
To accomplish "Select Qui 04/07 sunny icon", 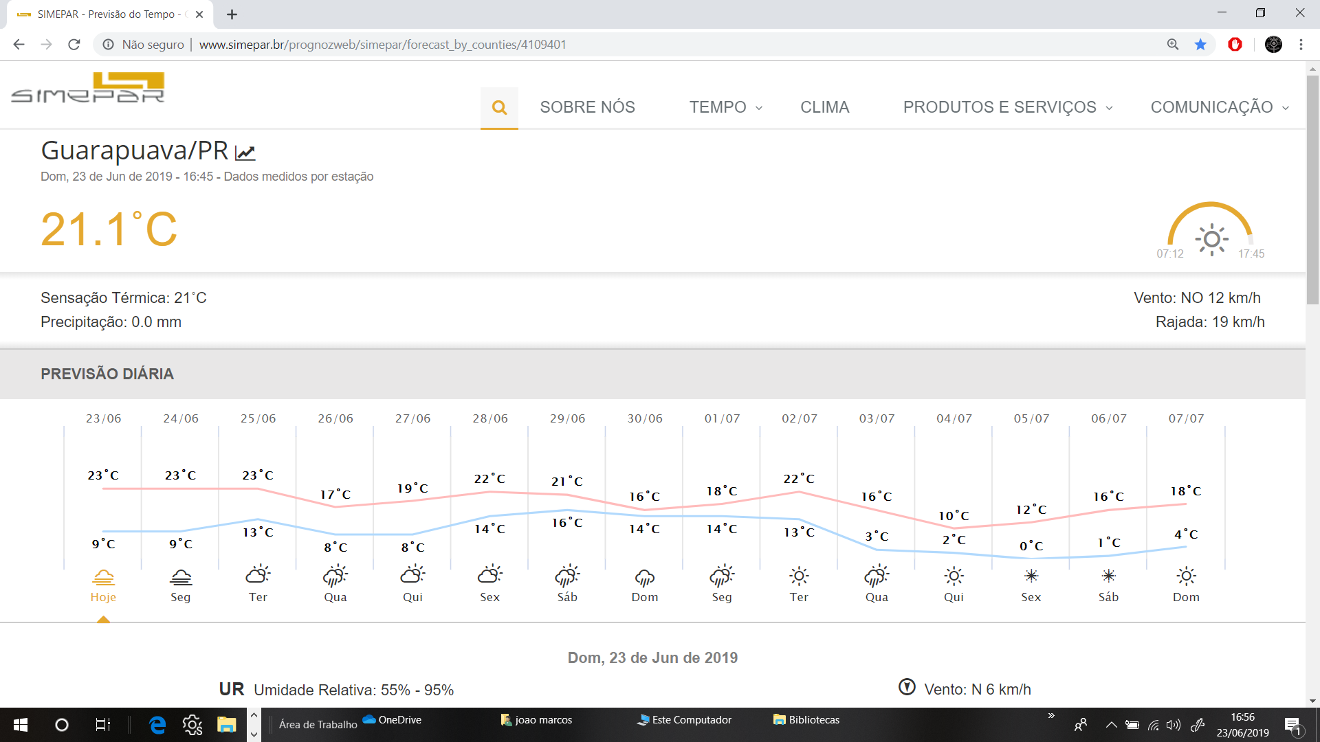I will coord(954,576).
